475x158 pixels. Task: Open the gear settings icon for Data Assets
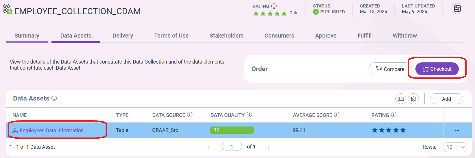413,99
